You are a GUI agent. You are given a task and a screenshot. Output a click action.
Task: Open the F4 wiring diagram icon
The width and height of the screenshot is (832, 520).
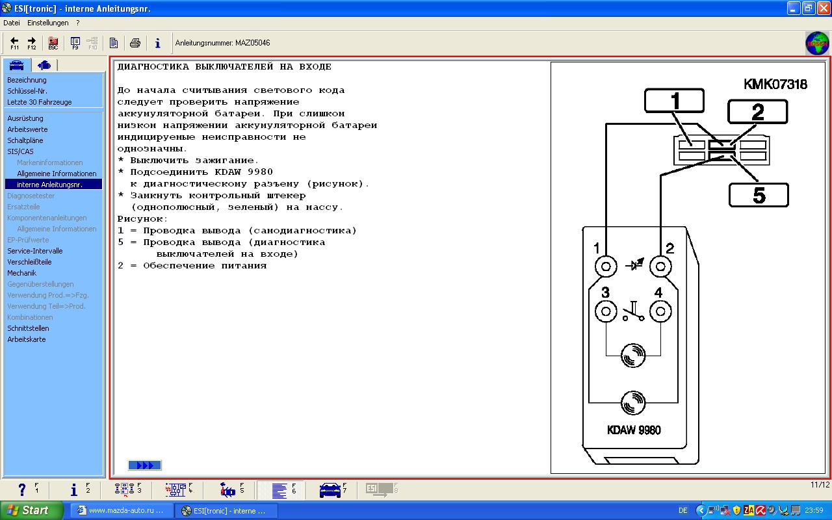[x=175, y=489]
